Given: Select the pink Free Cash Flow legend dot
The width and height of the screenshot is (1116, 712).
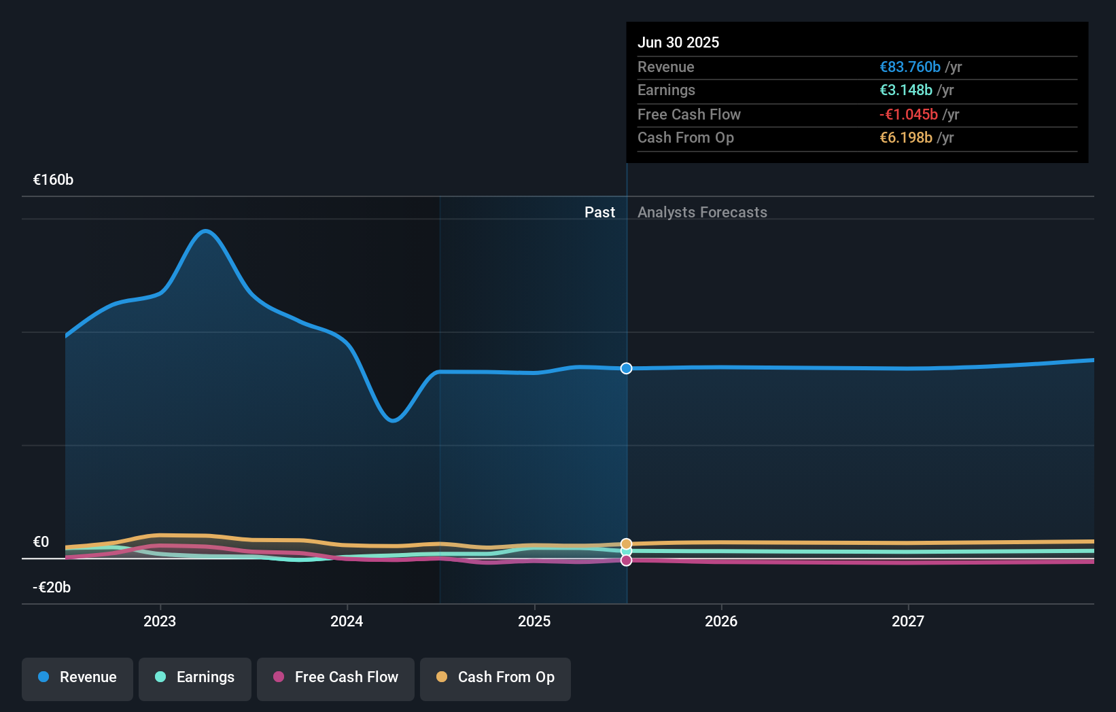Looking at the screenshot, I should [x=279, y=677].
